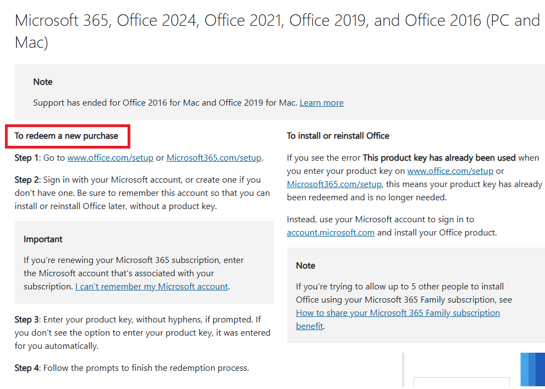The image size is (545, 389).
Task: Open www.office.com/setup link in Step 1
Action: click(x=110, y=157)
